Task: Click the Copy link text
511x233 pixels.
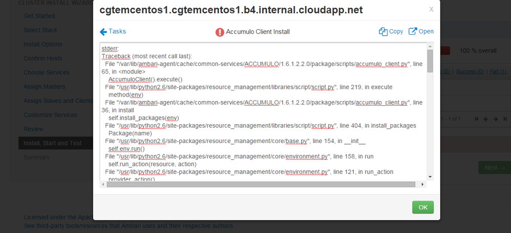Action: (x=396, y=32)
